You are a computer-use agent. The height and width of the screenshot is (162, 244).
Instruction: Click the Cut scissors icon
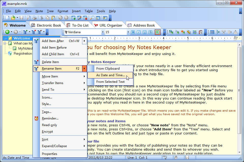point(42,18)
